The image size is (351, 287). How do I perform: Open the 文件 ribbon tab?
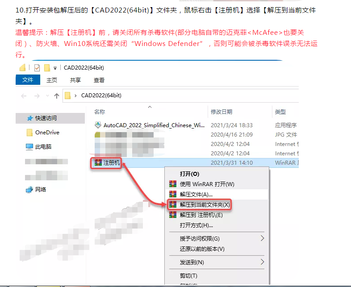click(x=28, y=79)
